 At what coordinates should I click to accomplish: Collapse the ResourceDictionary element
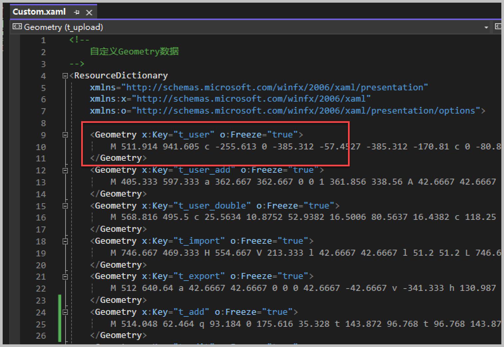[65, 76]
